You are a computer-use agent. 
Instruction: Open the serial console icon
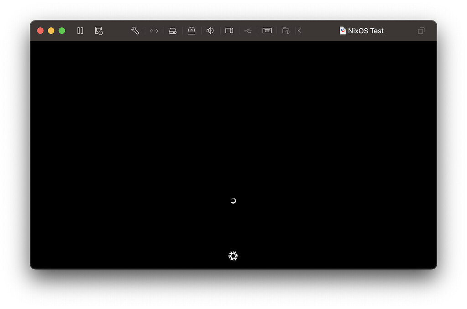tap(154, 31)
